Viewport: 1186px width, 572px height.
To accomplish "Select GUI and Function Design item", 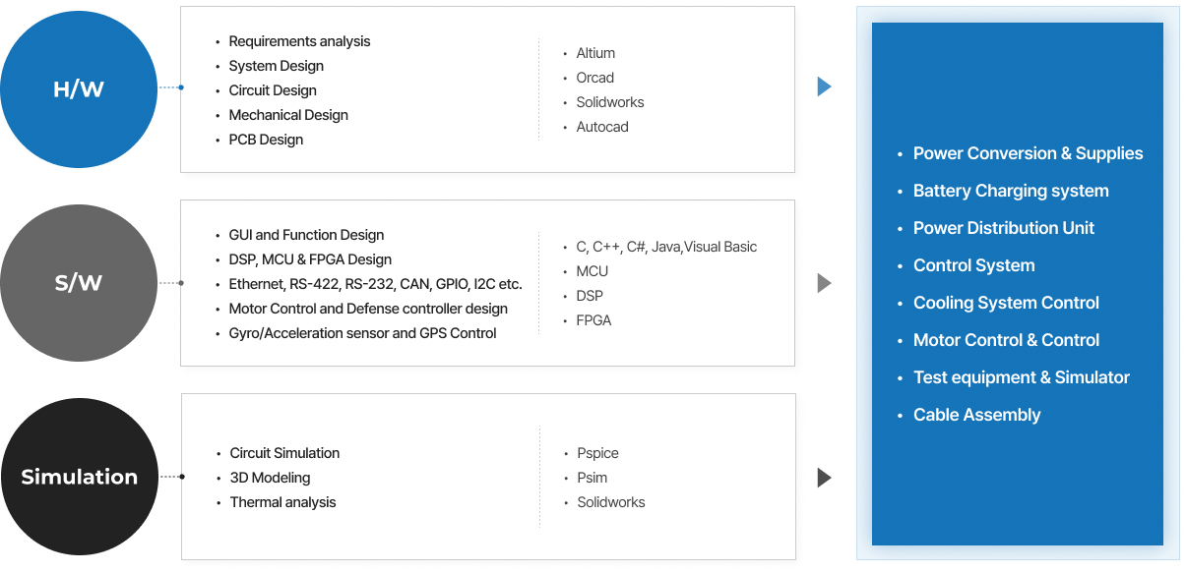I will 306,235.
